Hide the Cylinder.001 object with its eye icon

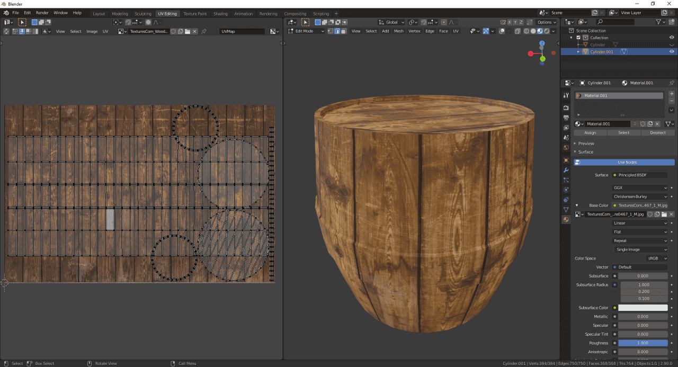tap(671, 51)
